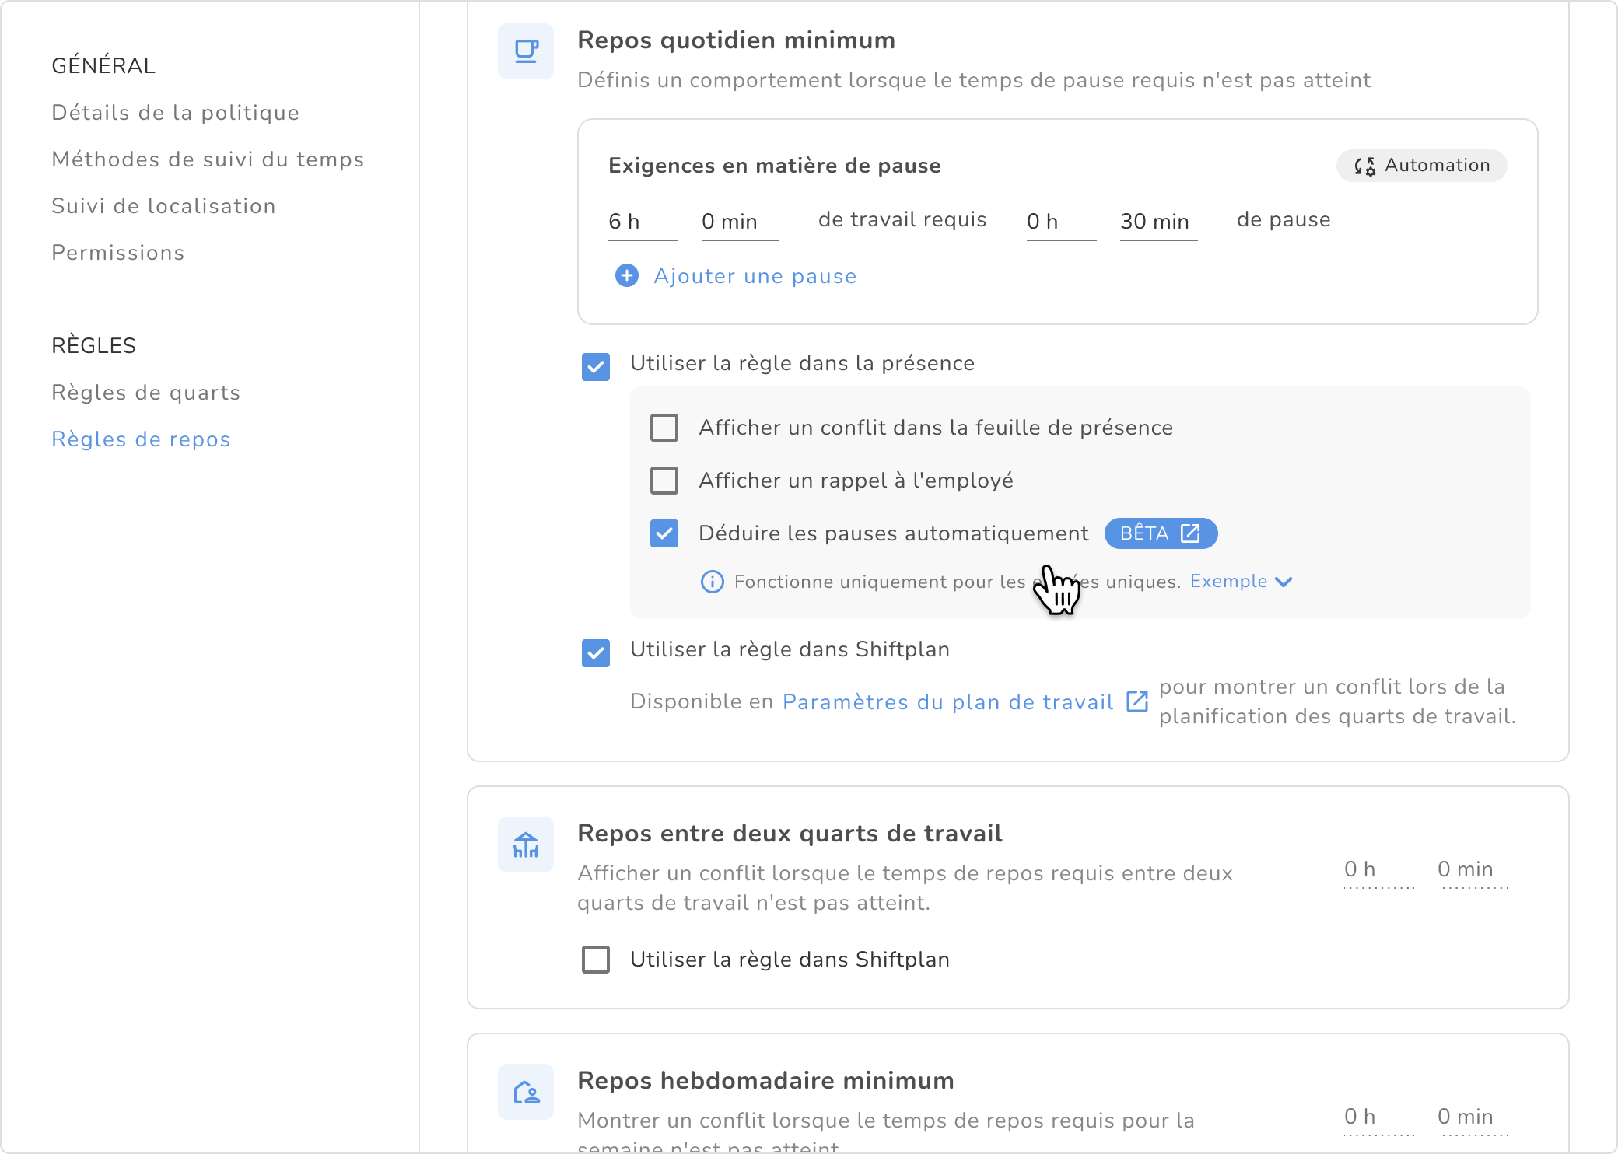Open Paramètres du plan de travail link
Image resolution: width=1618 pixels, height=1154 pixels.
[x=947, y=702]
